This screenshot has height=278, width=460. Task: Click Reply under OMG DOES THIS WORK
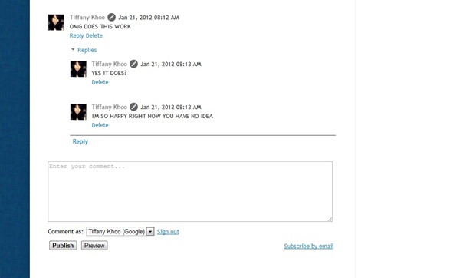(77, 35)
